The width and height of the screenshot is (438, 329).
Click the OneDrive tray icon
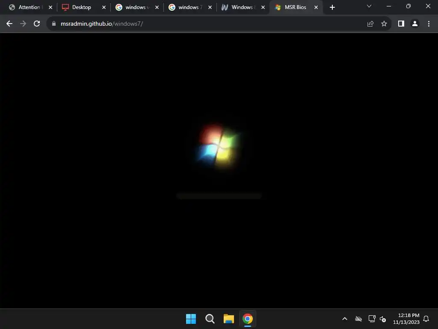[x=358, y=319]
